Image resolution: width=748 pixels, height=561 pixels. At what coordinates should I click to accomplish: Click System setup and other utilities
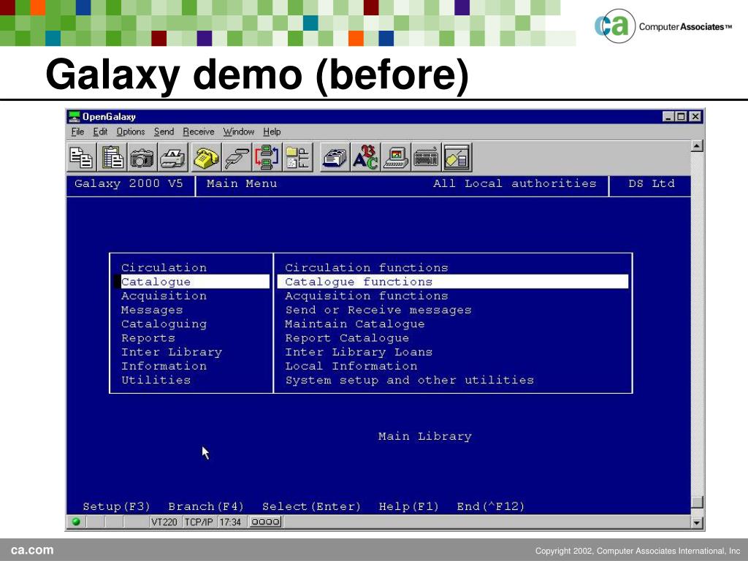point(409,380)
